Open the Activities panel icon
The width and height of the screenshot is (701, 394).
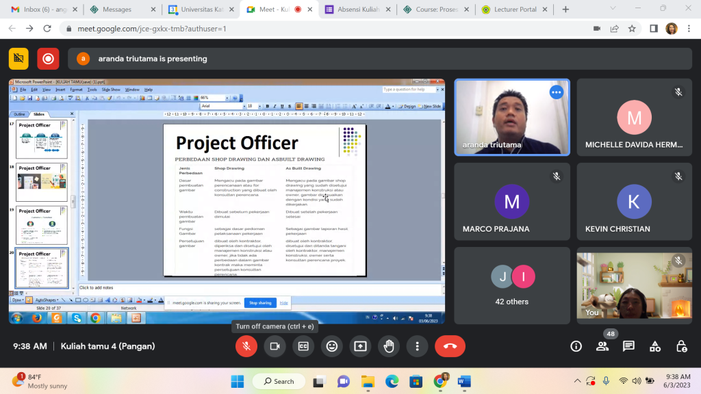point(655,346)
